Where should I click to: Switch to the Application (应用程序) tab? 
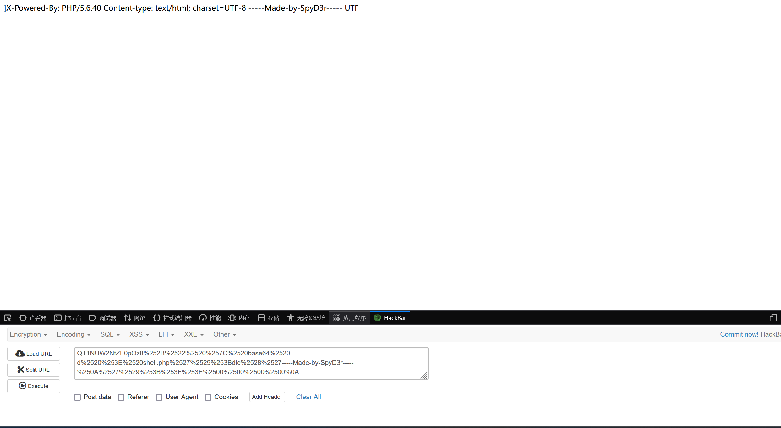(350, 318)
